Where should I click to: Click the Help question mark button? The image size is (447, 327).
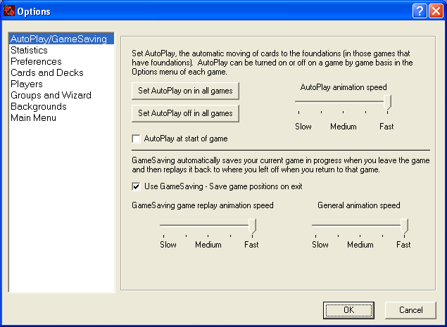(420, 11)
